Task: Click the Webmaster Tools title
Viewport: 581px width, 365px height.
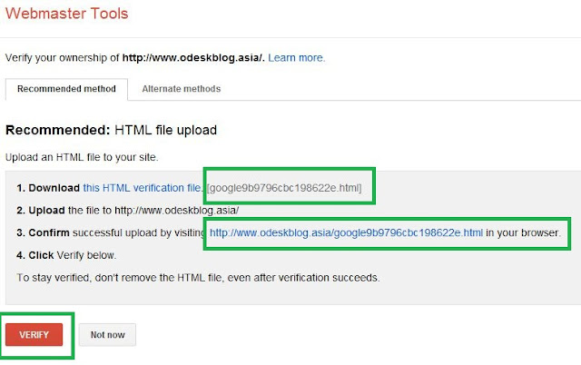Action: tap(66, 14)
